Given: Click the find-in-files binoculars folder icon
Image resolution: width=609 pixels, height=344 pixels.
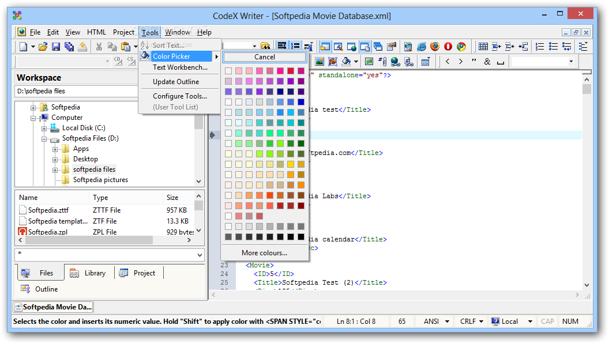Looking at the screenshot, I should click(x=265, y=47).
